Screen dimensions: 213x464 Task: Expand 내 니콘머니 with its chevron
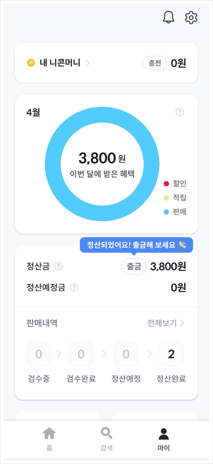88,63
